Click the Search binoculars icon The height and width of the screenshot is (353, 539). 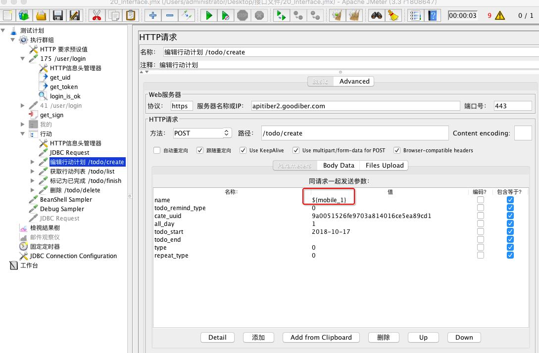point(376,15)
